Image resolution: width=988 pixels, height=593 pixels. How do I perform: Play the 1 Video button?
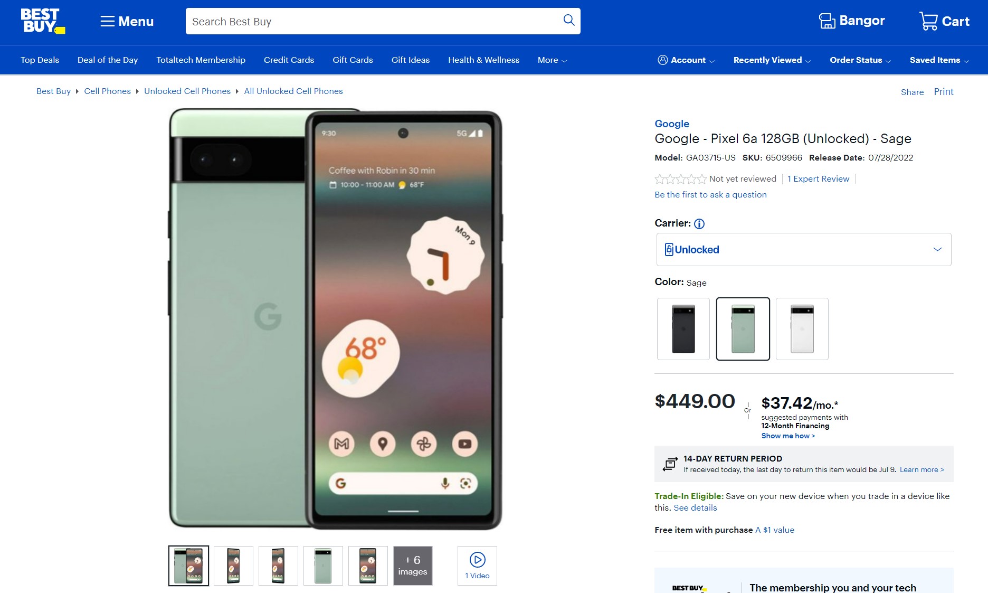click(x=477, y=566)
